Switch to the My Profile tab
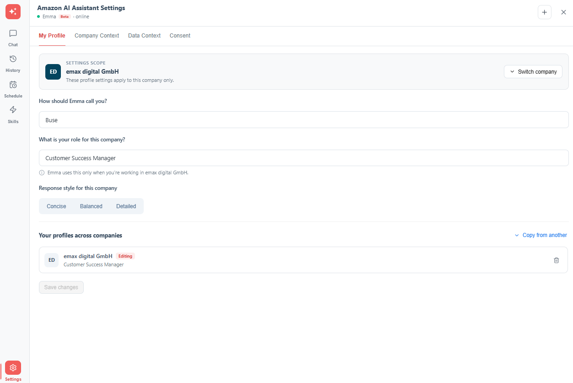This screenshot has height=383, width=573. coord(52,36)
